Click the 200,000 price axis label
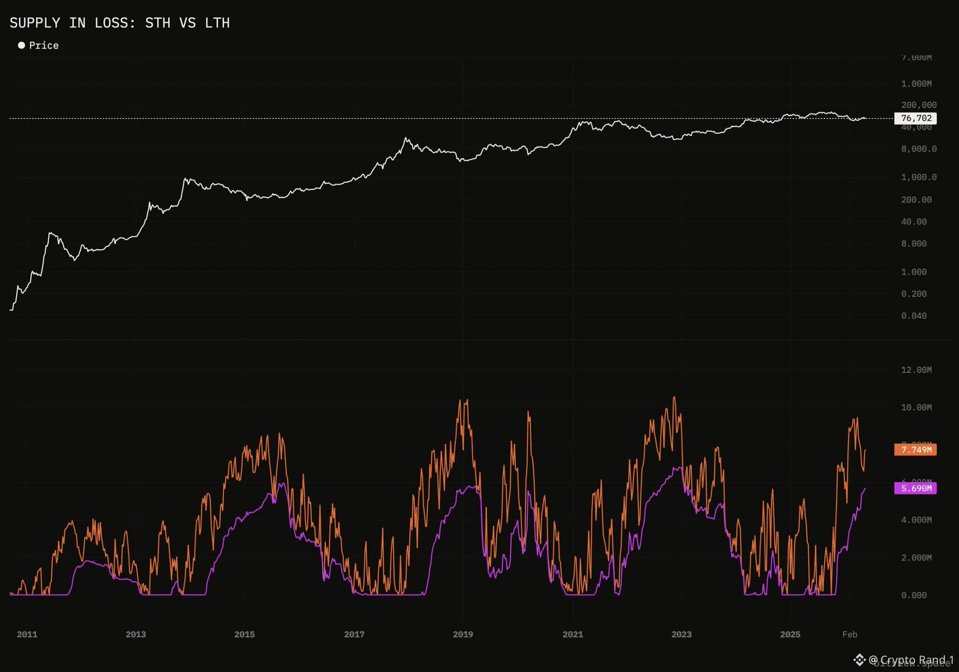 click(x=919, y=105)
